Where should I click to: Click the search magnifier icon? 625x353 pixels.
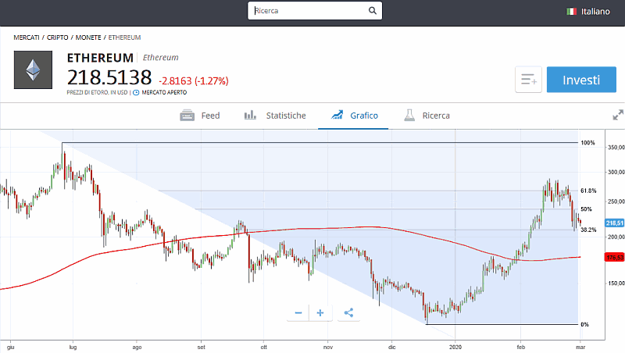coord(372,11)
